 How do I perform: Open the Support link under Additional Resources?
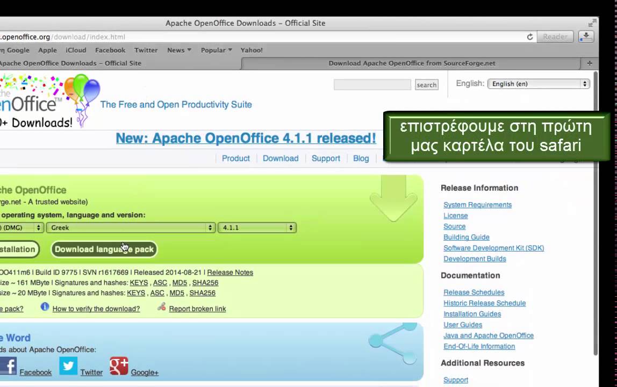[x=456, y=380]
